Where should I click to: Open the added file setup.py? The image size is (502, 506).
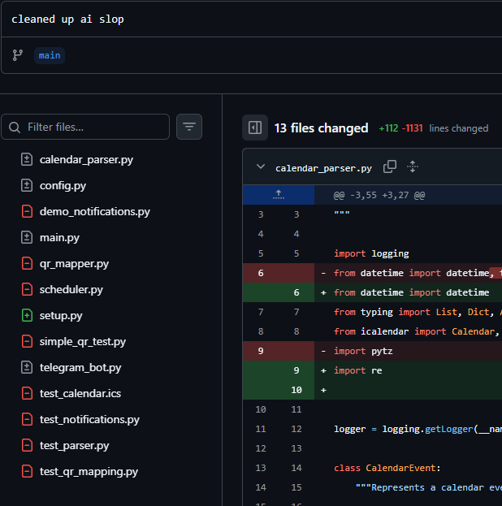tap(61, 316)
